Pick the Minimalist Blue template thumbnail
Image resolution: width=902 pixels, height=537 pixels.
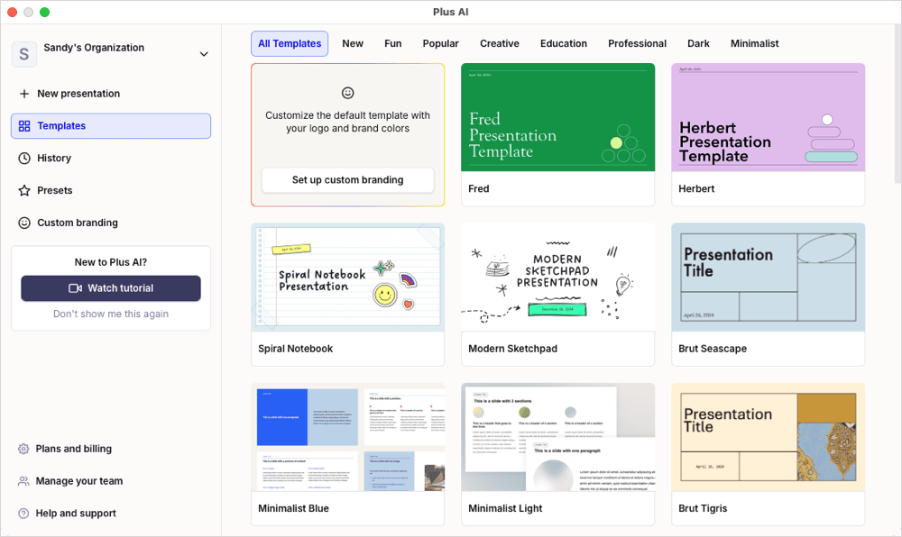tap(347, 437)
